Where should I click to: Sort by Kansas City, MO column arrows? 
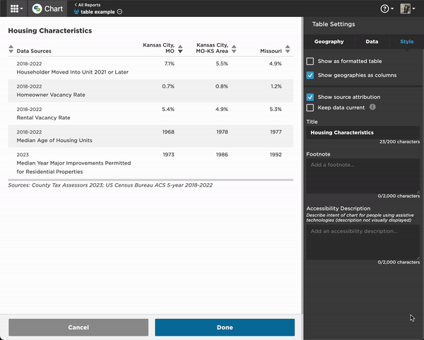click(180, 49)
